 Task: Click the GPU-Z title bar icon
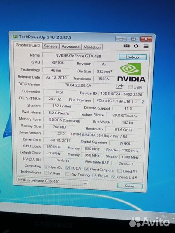(x=15, y=36)
